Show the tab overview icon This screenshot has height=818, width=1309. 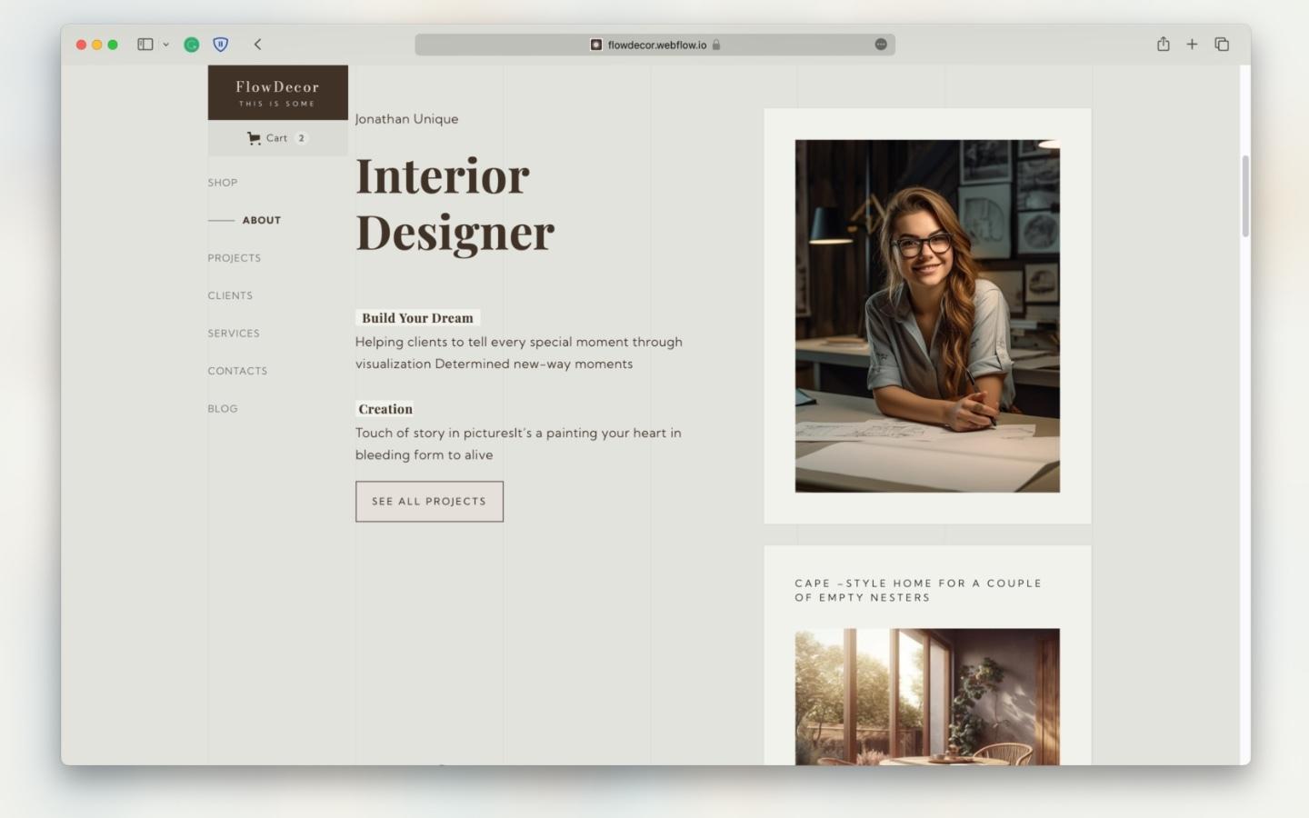tap(1222, 44)
